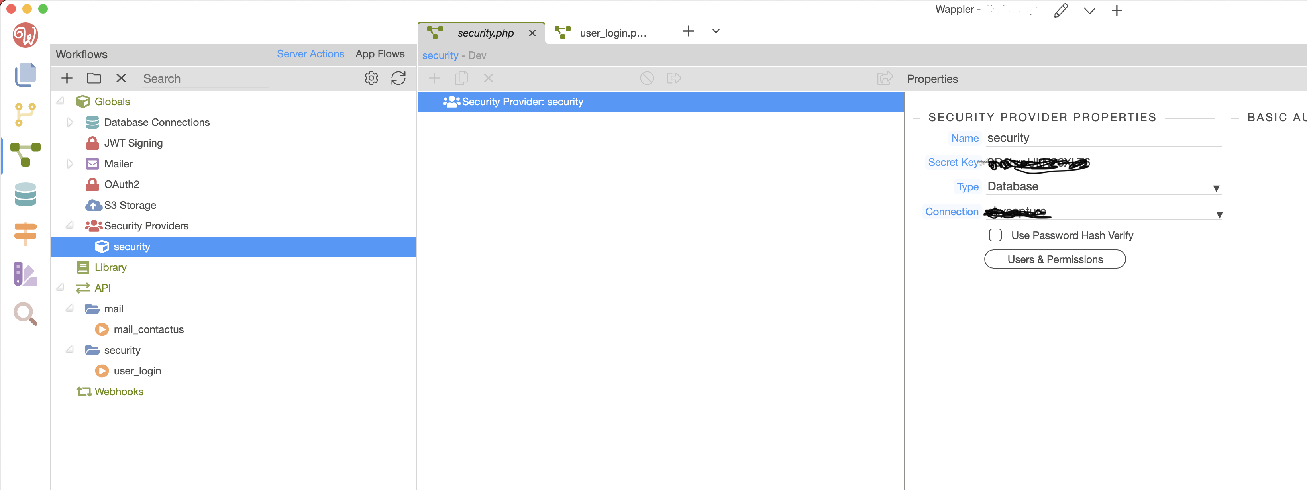Add a new workflow item with the plus icon

tap(67, 78)
